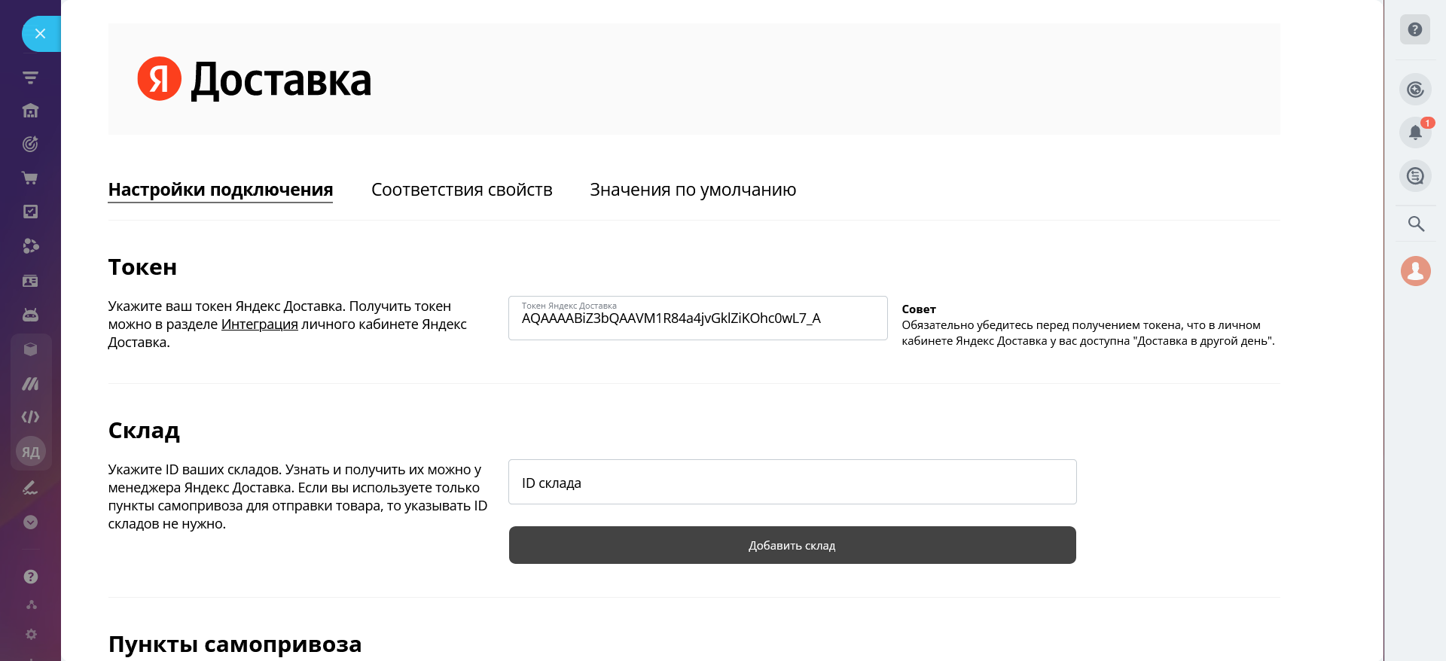Open the shopping cart section in sidebar
Viewport: 1446px width, 661px height.
pyautogui.click(x=30, y=178)
